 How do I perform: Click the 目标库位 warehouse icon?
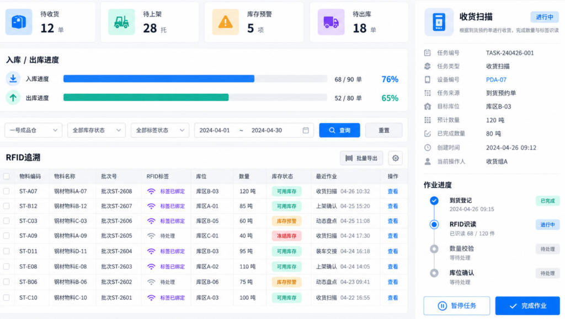tap(428, 106)
